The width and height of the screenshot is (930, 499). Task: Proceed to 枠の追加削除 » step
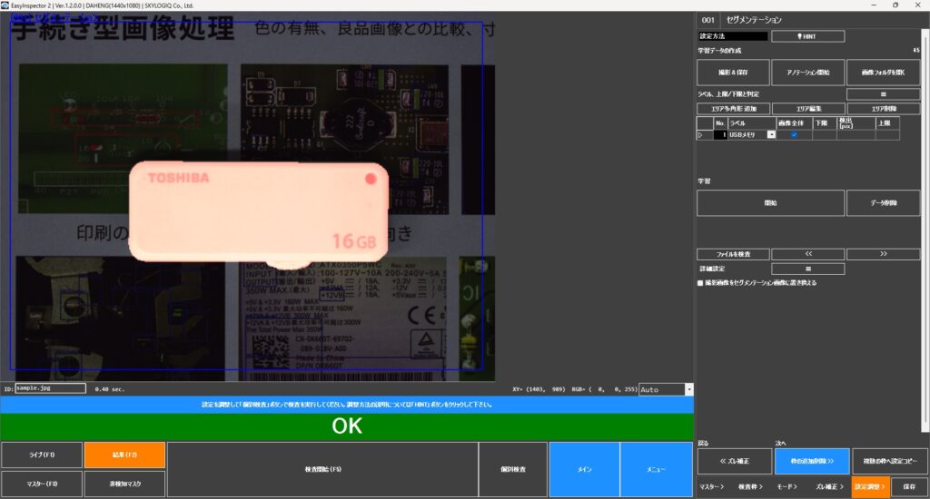point(811,461)
